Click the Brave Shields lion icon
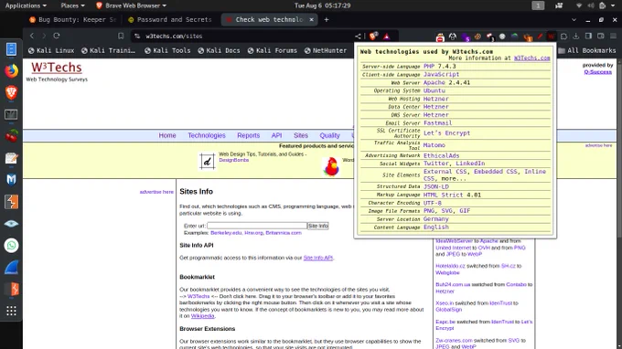This screenshot has width=622, height=349. pyautogui.click(x=373, y=36)
